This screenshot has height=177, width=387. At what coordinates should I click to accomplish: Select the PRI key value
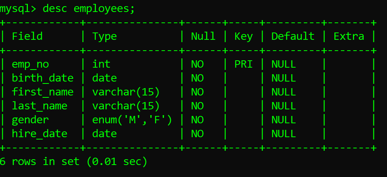tap(244, 64)
